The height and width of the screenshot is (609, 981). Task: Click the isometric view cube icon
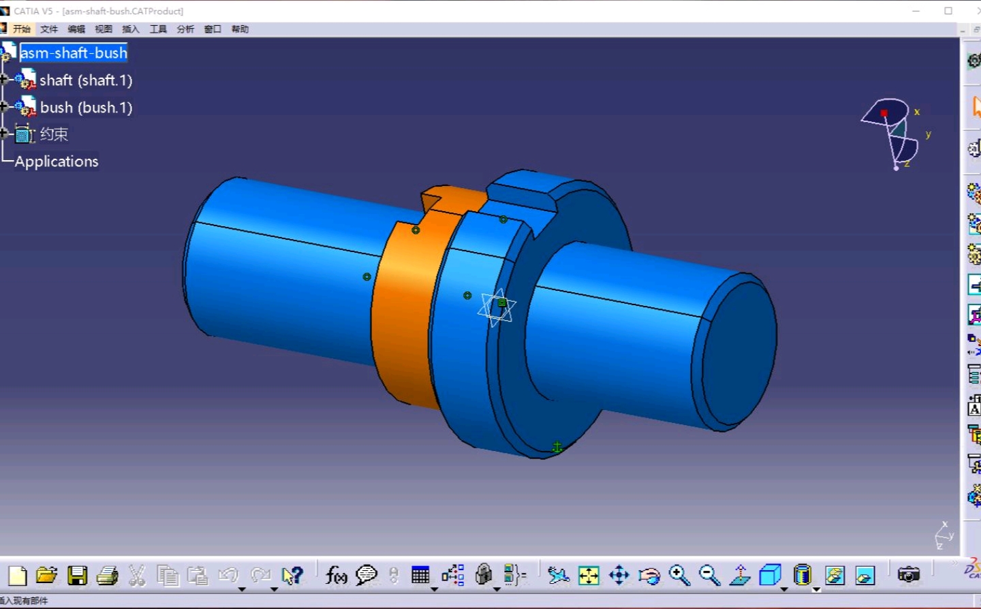tap(770, 576)
